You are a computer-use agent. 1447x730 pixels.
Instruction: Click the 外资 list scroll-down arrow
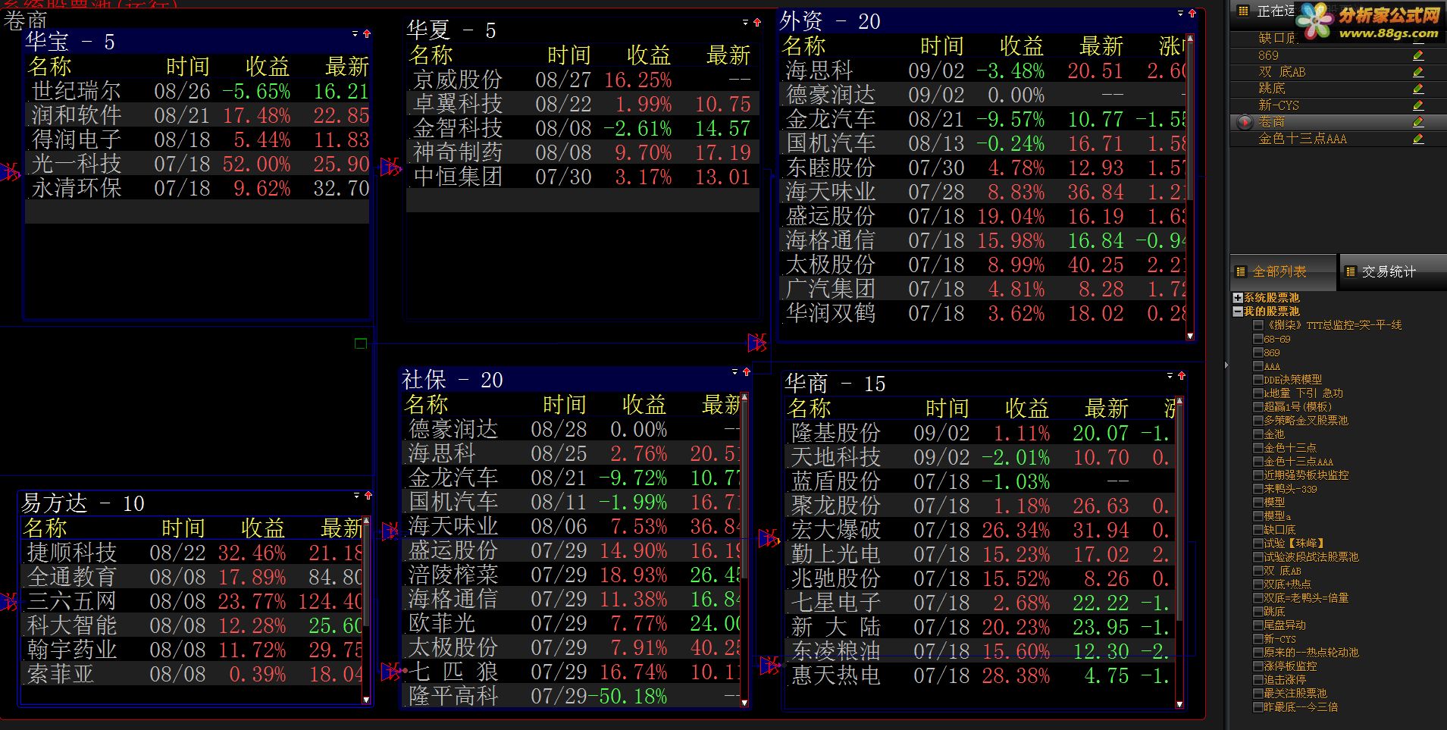(x=1189, y=336)
